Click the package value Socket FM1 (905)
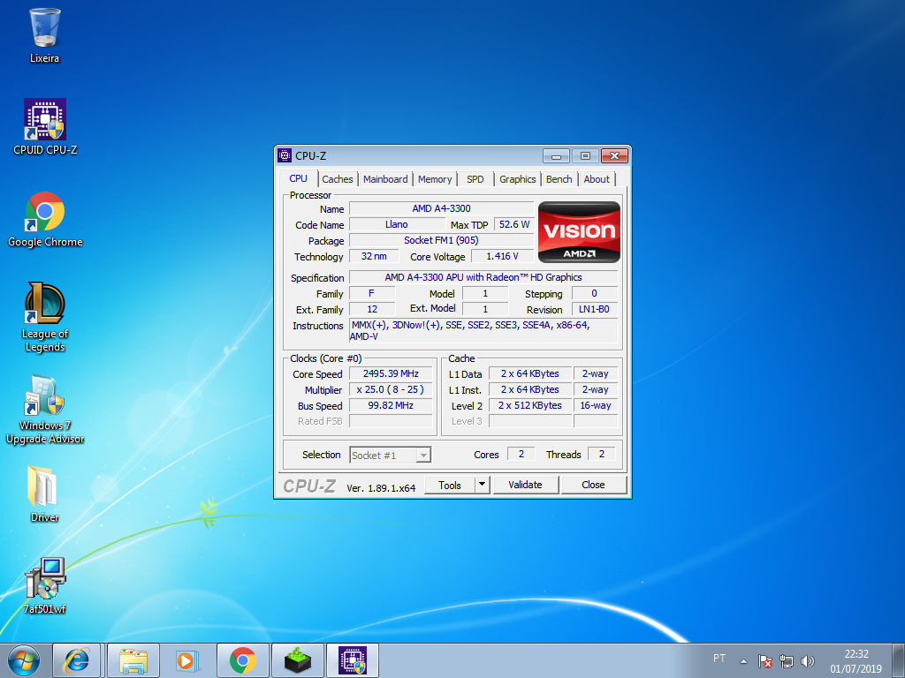Screen dimensions: 905x678 (442, 240)
